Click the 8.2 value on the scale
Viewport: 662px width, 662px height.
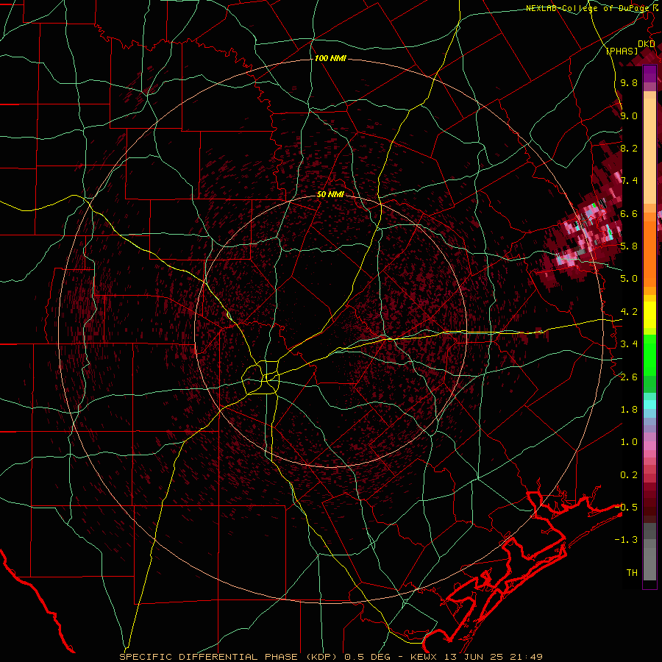click(x=629, y=148)
